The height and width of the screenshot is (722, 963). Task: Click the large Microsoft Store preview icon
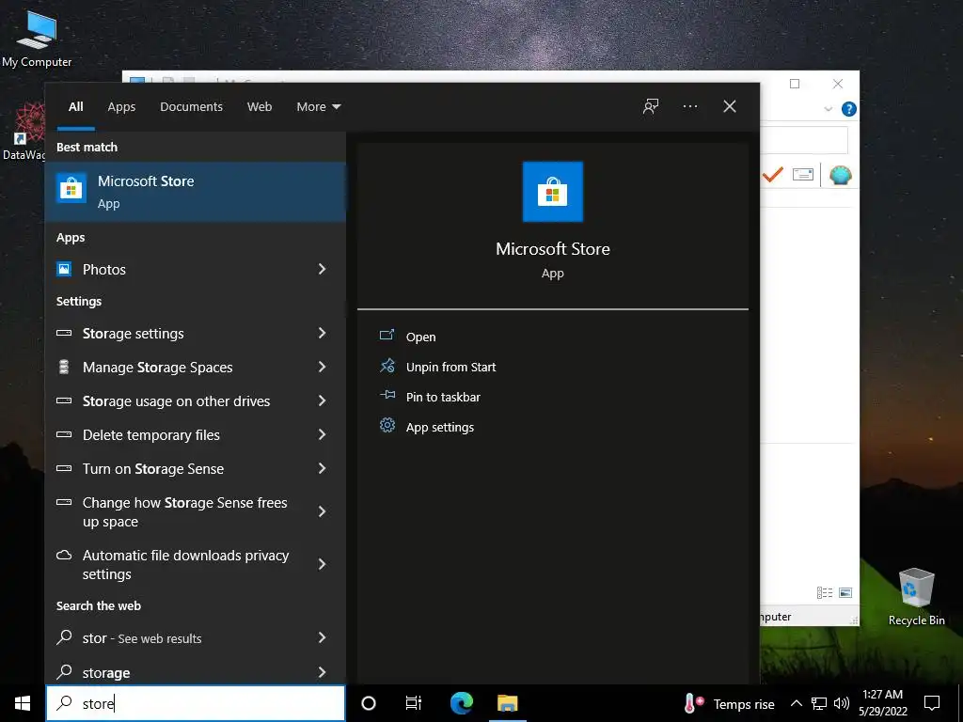tap(552, 192)
